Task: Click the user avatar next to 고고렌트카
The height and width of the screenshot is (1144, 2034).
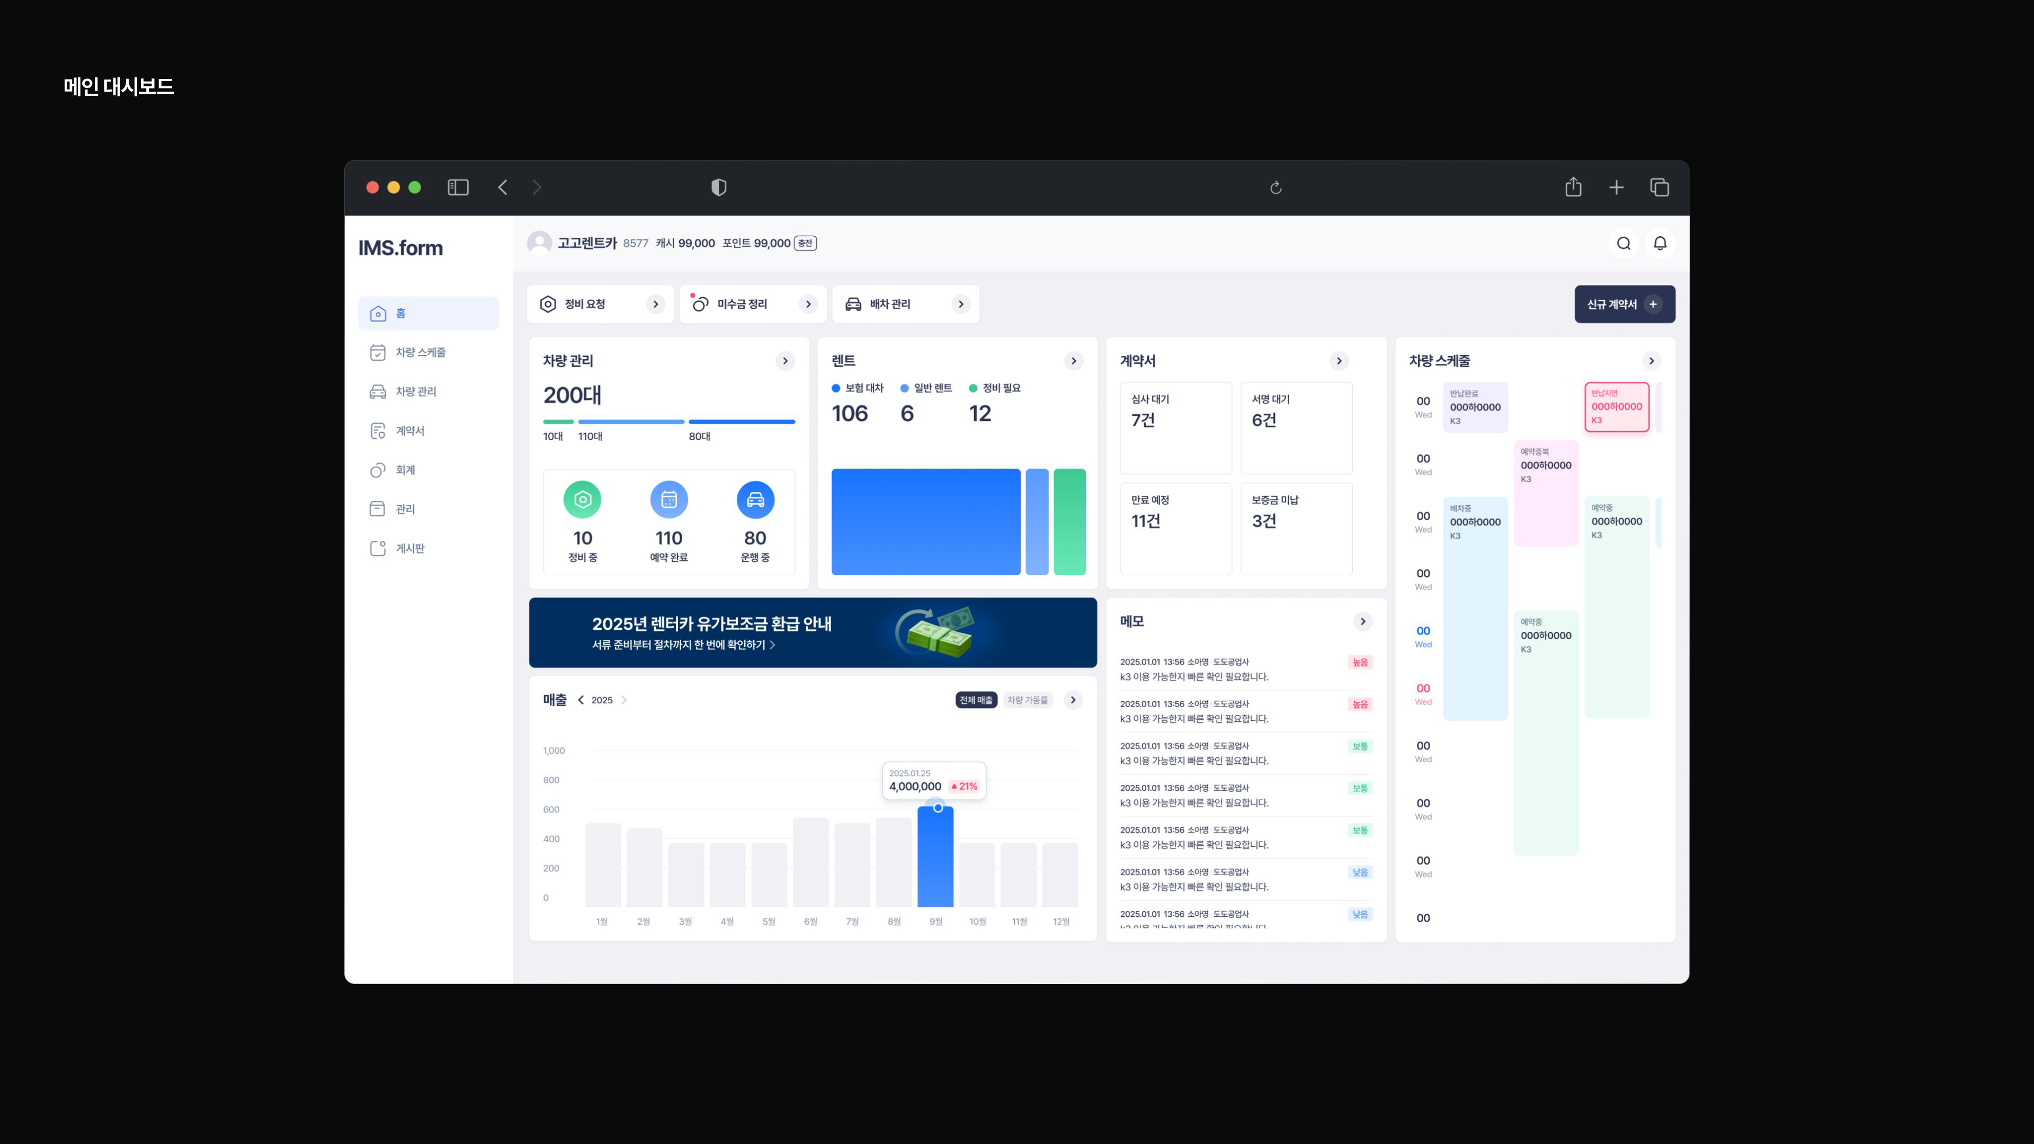Action: [x=539, y=243]
